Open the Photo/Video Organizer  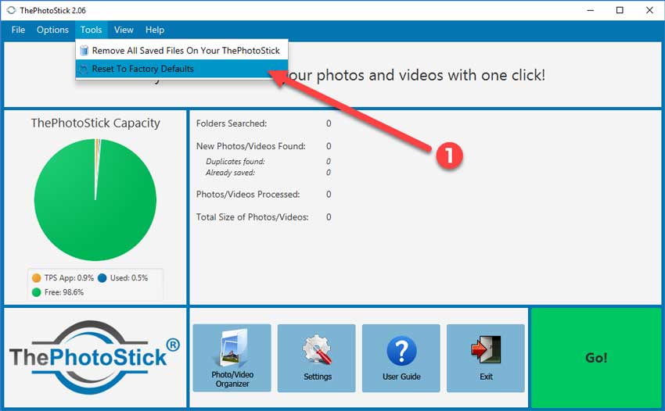pos(232,358)
